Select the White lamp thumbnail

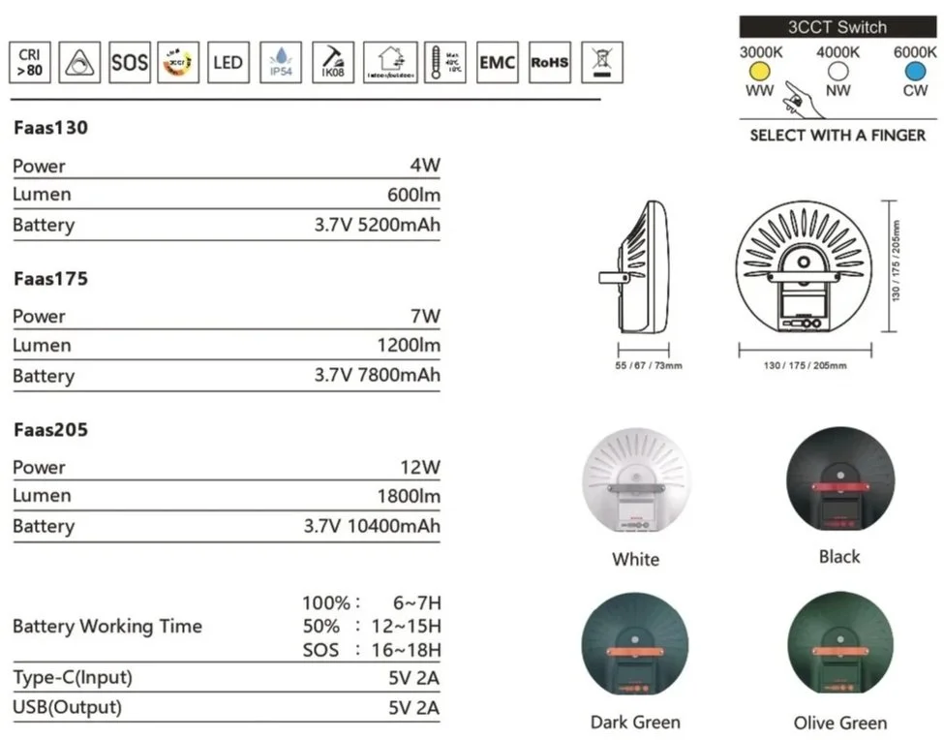click(x=636, y=481)
